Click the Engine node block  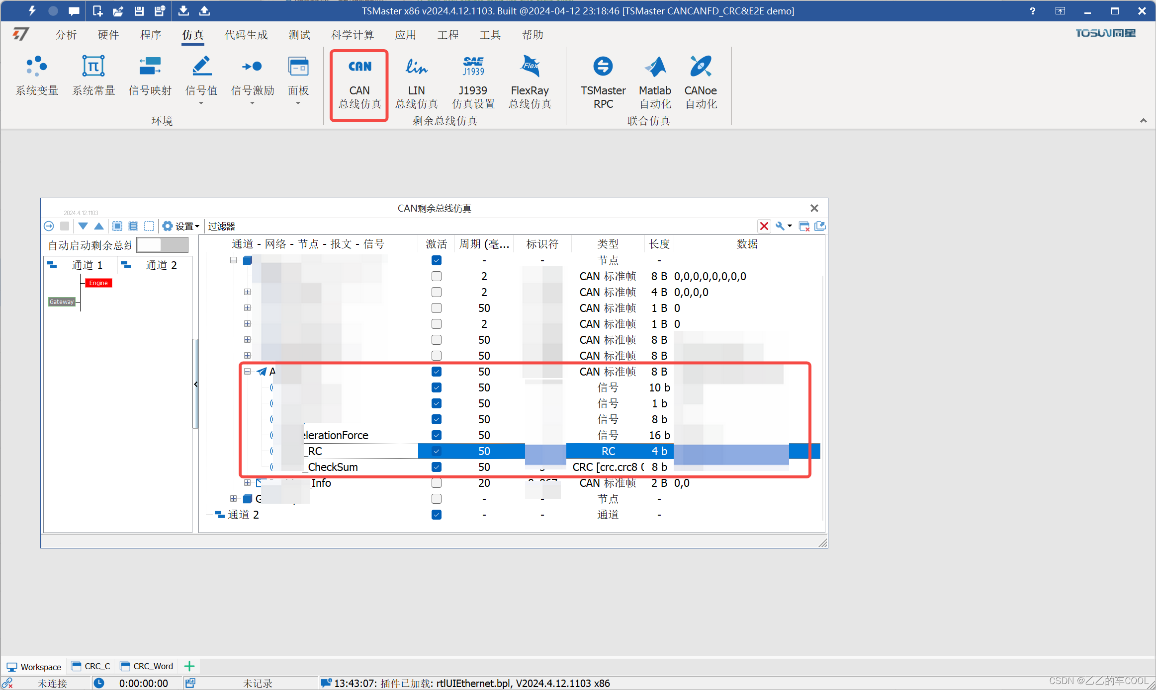[x=98, y=283]
